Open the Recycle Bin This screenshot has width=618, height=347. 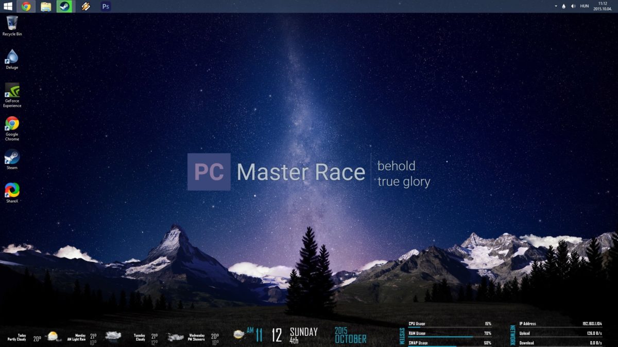12,23
